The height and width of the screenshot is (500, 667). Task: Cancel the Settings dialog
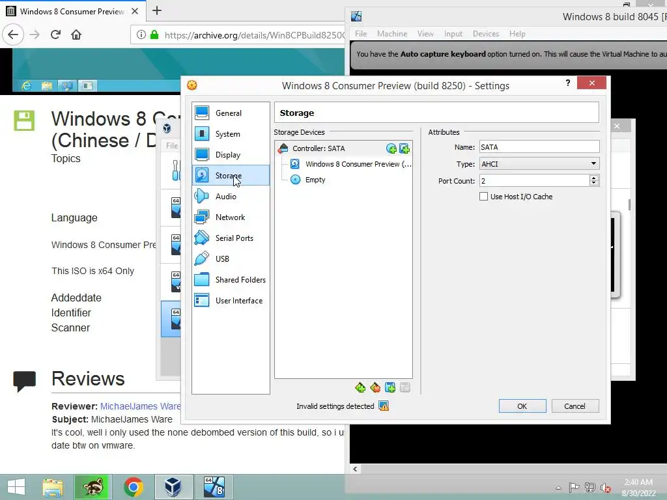[x=575, y=406]
